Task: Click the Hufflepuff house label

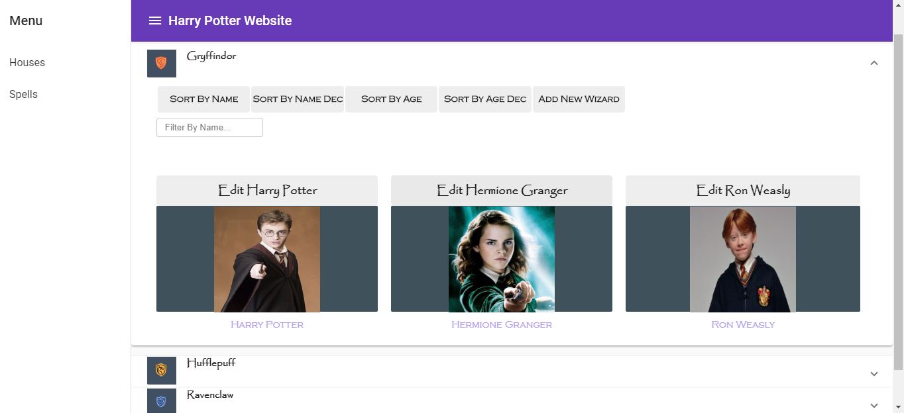Action: 211,363
